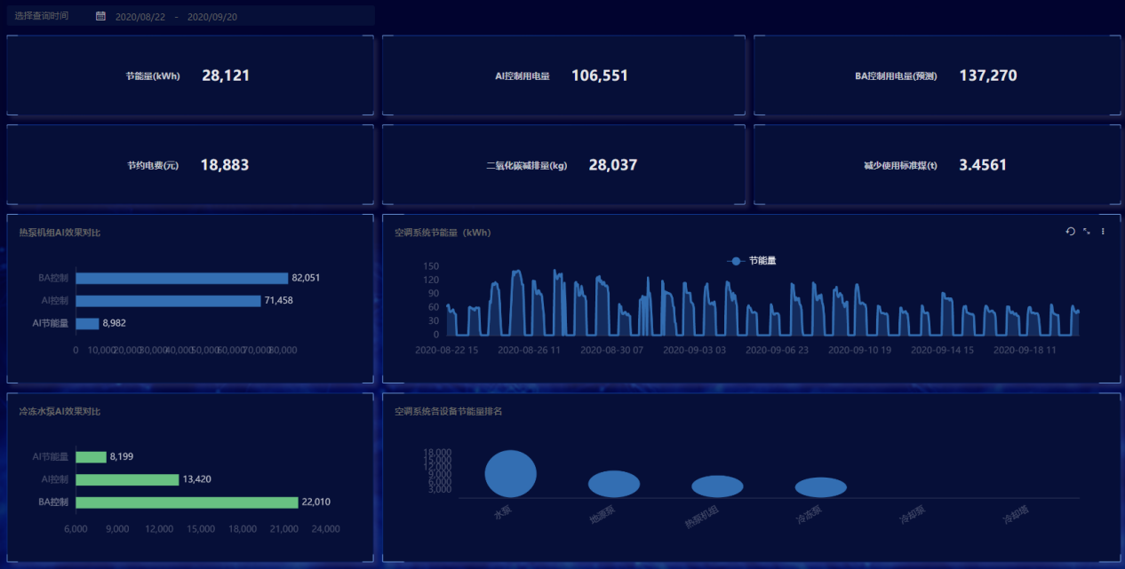
Task: Click the refresh icon on 空调系统节能量 chart
Action: (1070, 232)
